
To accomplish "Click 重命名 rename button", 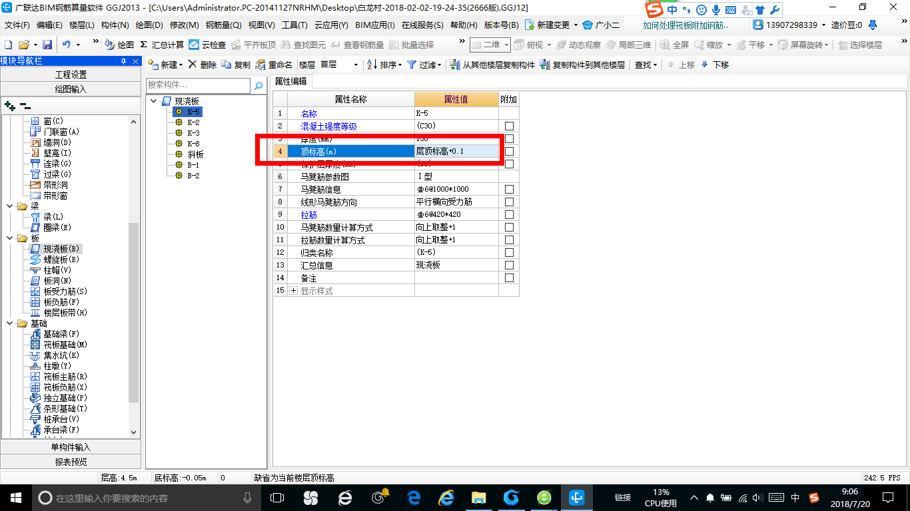I will point(274,65).
